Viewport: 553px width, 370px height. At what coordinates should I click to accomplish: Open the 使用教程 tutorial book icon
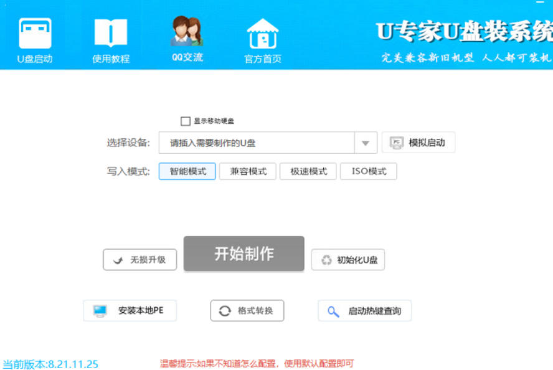(110, 34)
